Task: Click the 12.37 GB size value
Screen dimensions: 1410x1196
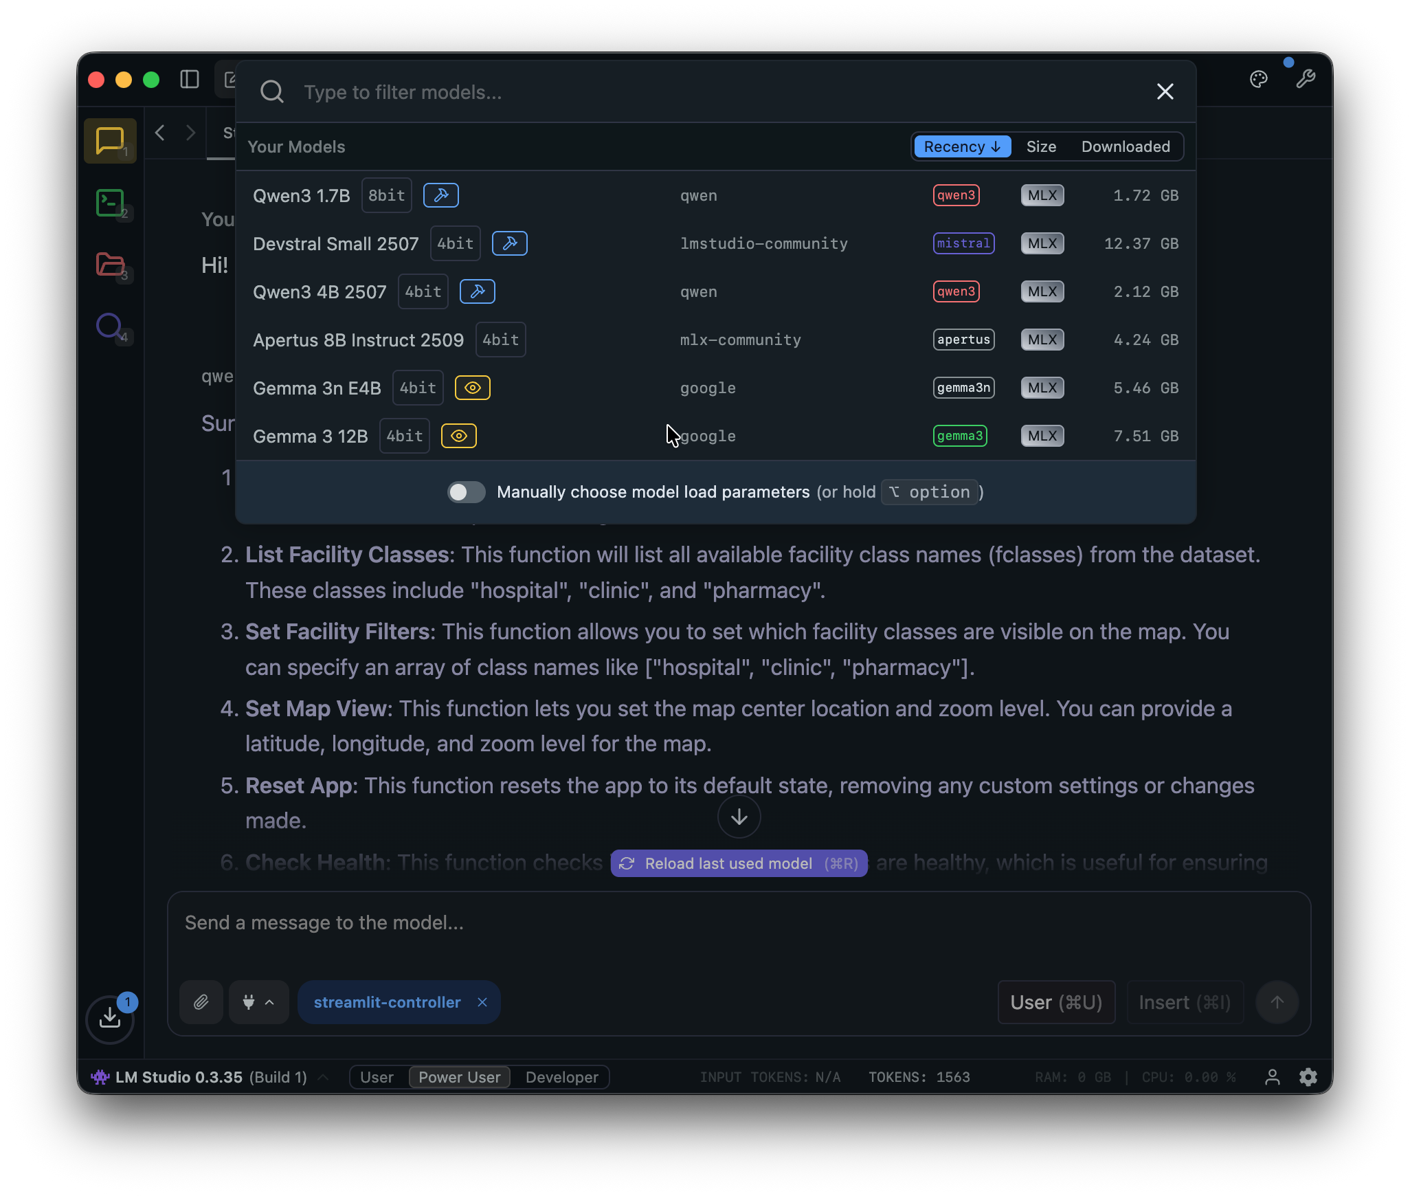Action: (1141, 243)
